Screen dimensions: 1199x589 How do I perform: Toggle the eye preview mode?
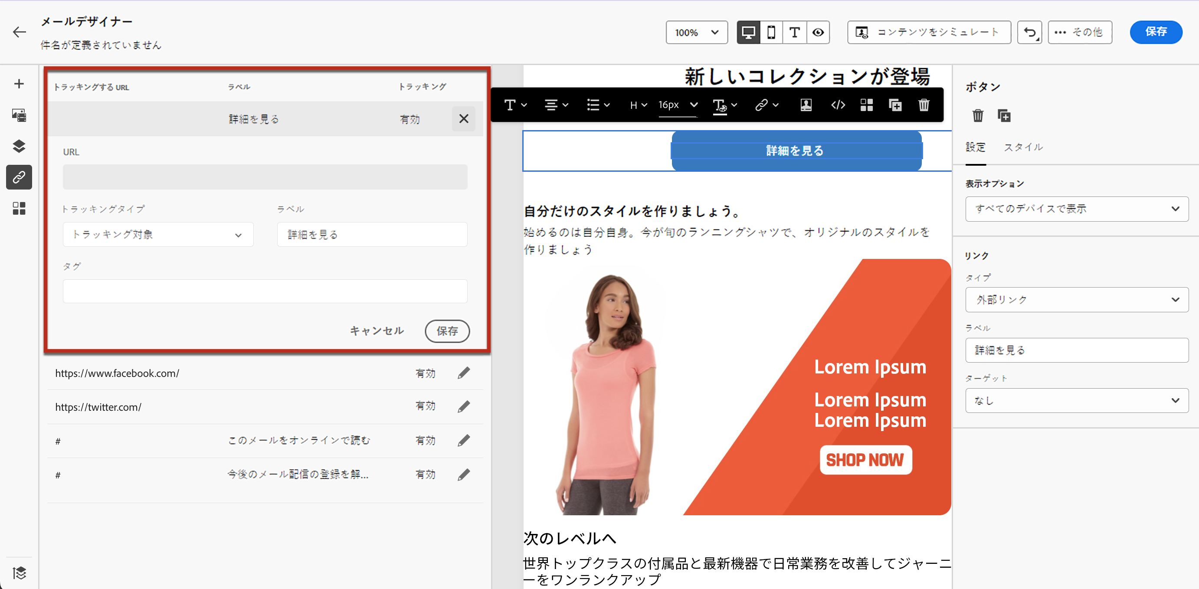[x=818, y=33]
